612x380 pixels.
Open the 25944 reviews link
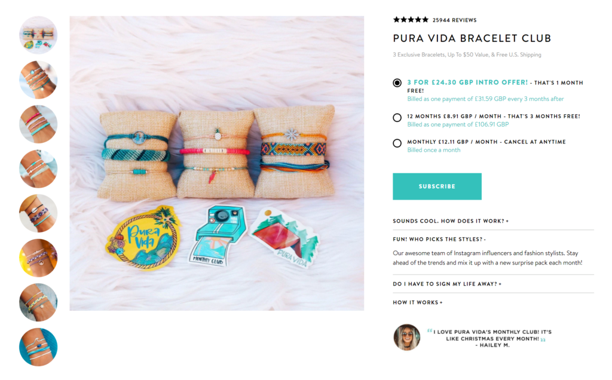coord(454,20)
